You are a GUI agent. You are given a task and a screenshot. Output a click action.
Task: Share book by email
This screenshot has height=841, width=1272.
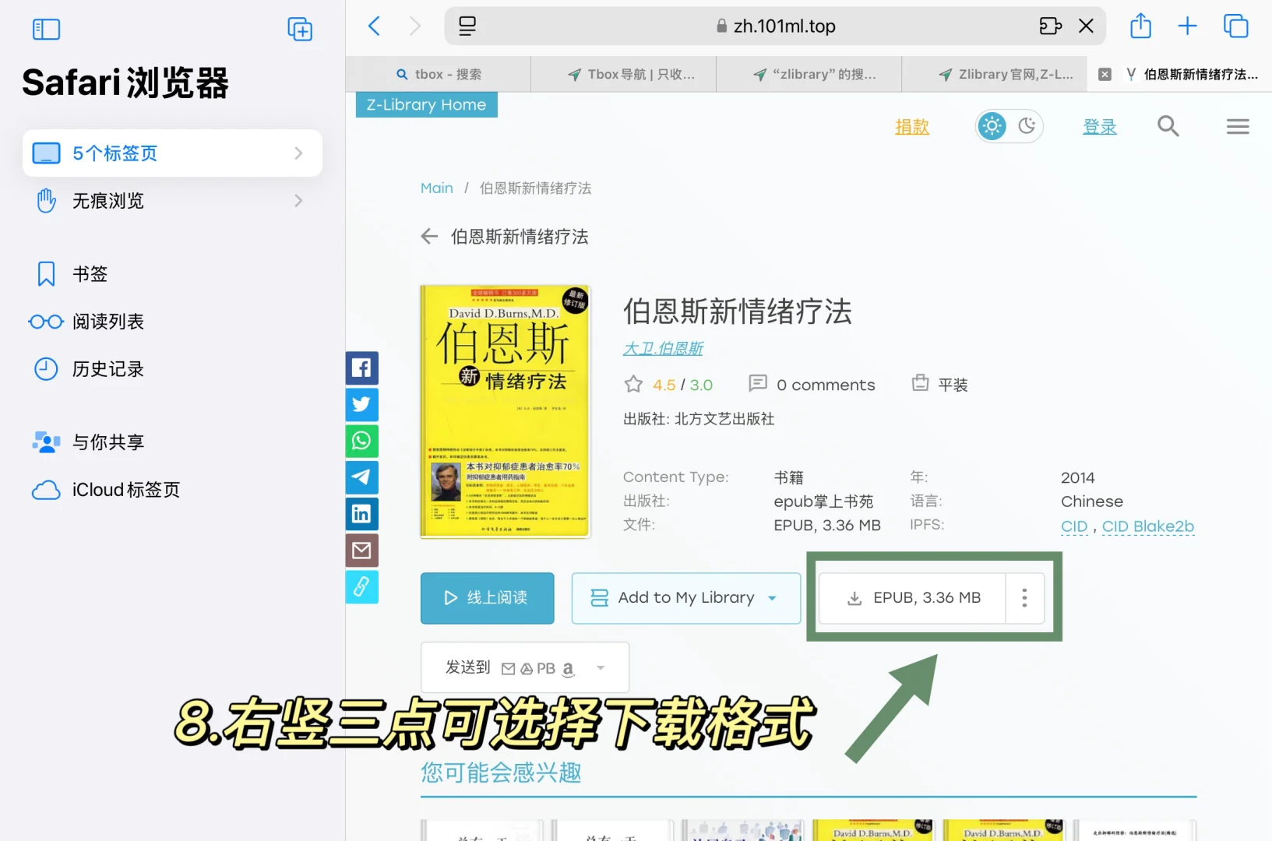click(361, 551)
